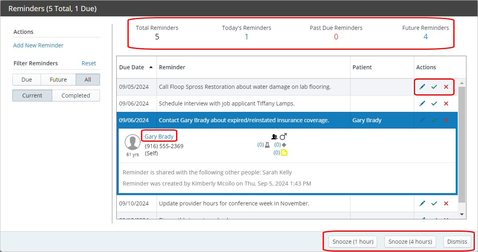Viewport: 478px width, 252px height.
Task: Complete the provider hours reminder via checkmark
Action: point(434,203)
